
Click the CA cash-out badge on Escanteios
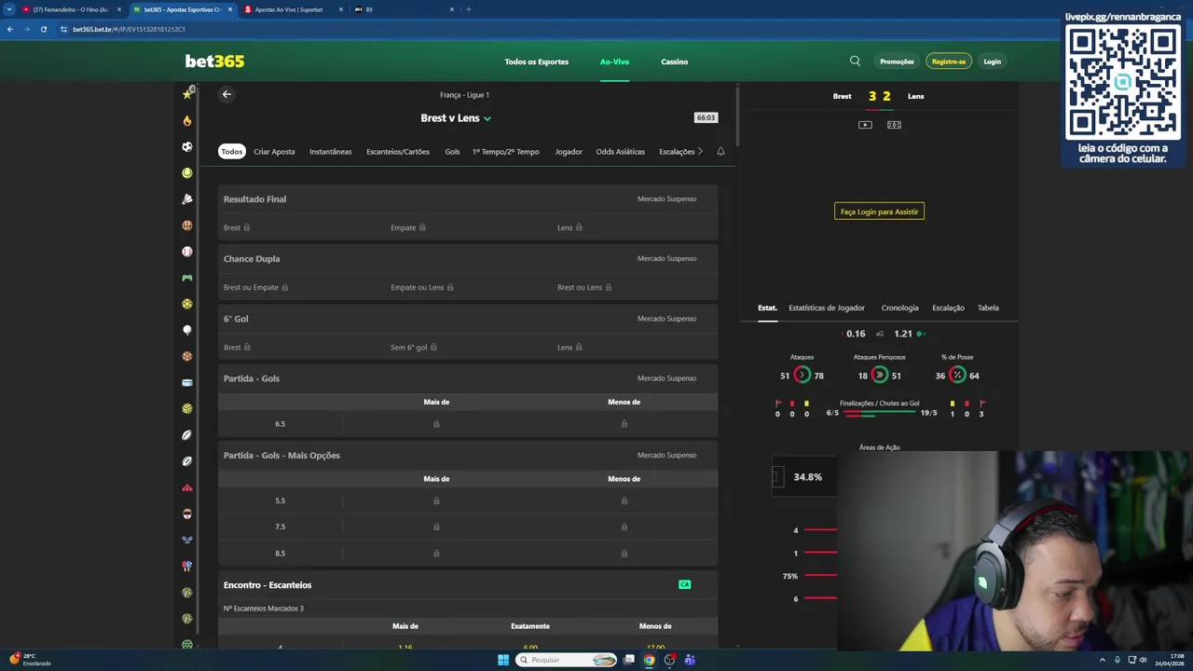pos(685,584)
